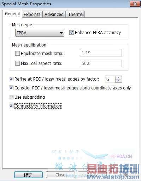Click the General tab
The height and width of the screenshot is (181, 141).
[12, 14]
